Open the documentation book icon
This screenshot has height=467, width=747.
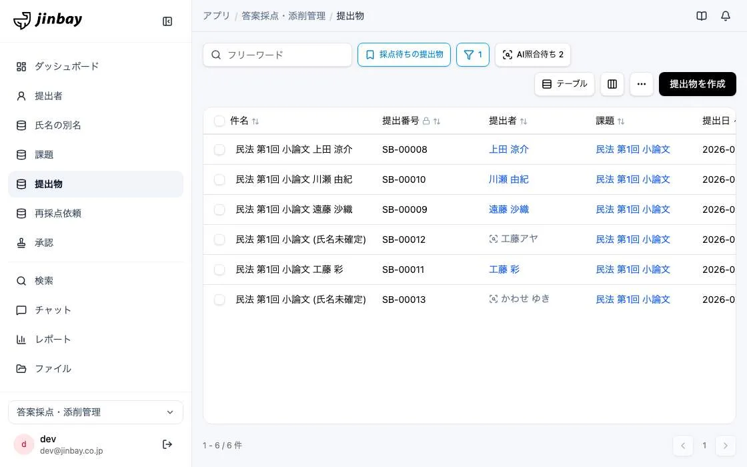pos(701,16)
